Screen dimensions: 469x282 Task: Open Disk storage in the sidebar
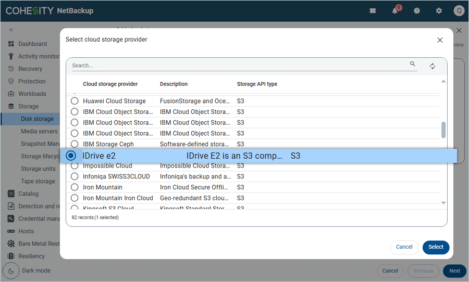37,119
